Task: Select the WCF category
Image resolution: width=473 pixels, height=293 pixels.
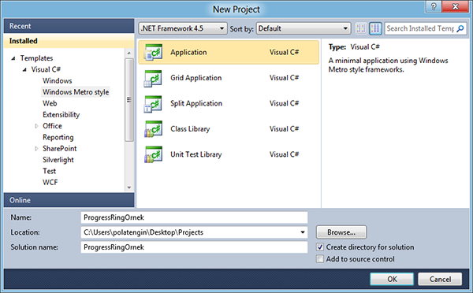Action: 50,183
